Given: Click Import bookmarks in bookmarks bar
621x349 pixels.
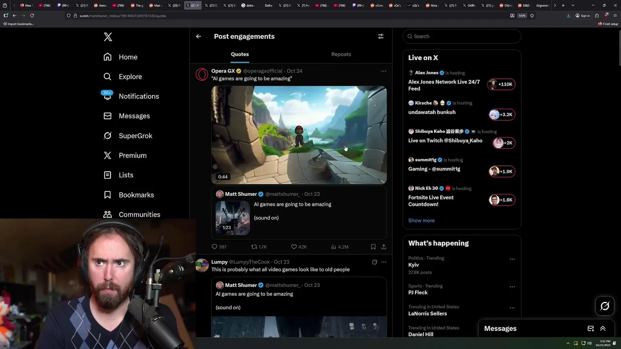Looking at the screenshot, I should click(18, 24).
